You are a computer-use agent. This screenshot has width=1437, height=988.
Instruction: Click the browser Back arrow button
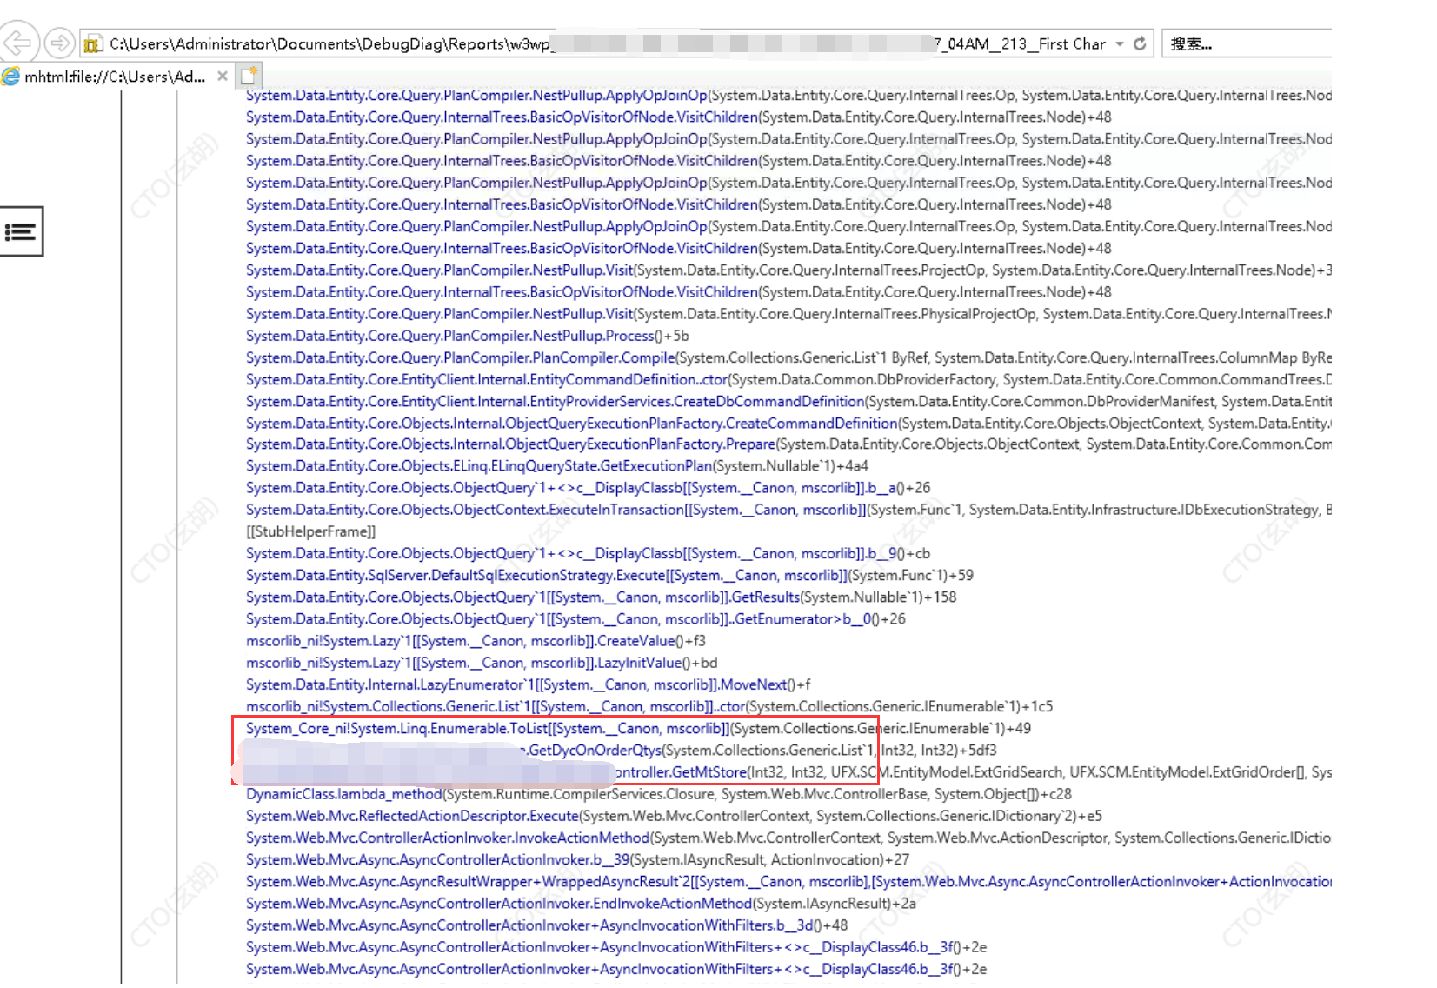[19, 43]
